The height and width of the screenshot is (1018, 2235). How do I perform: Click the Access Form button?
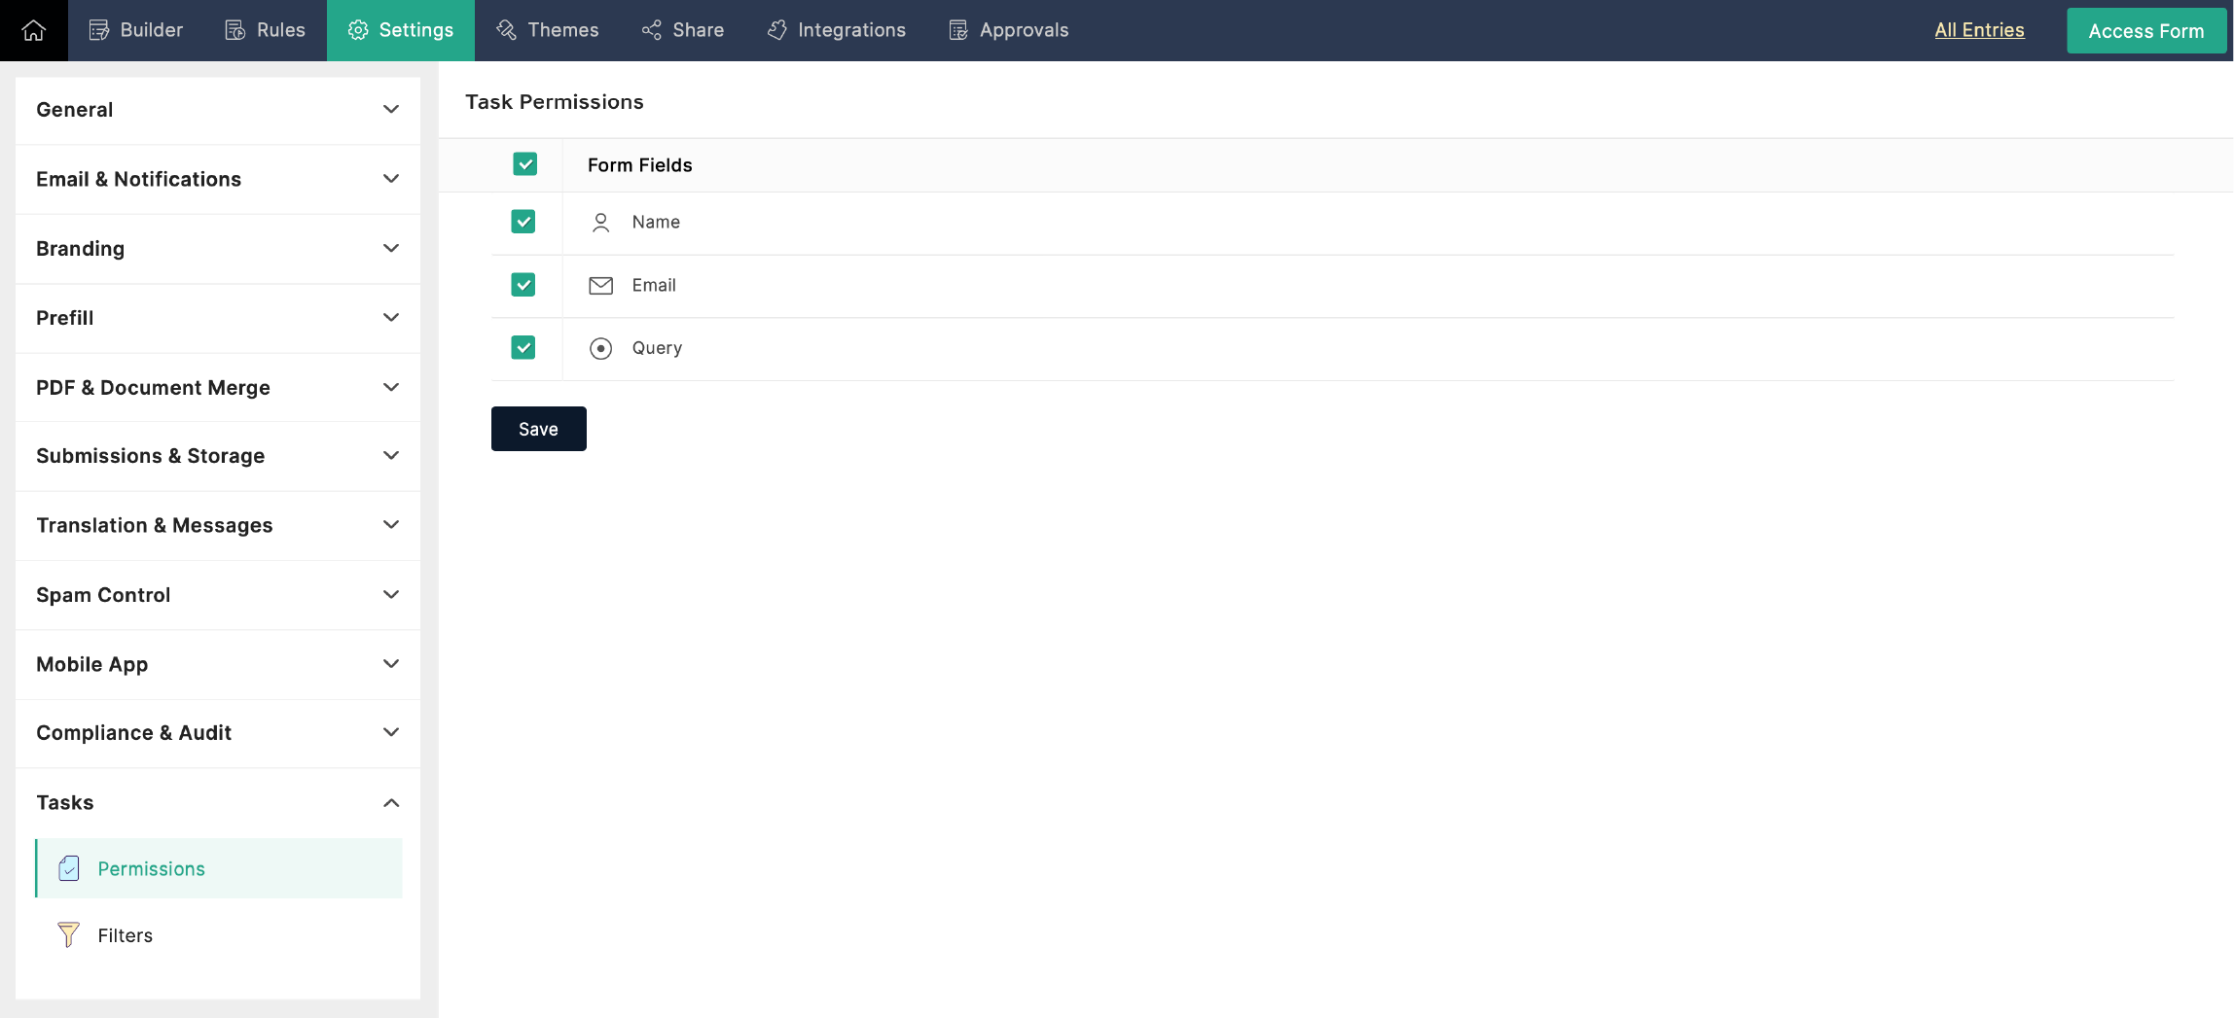(2146, 31)
